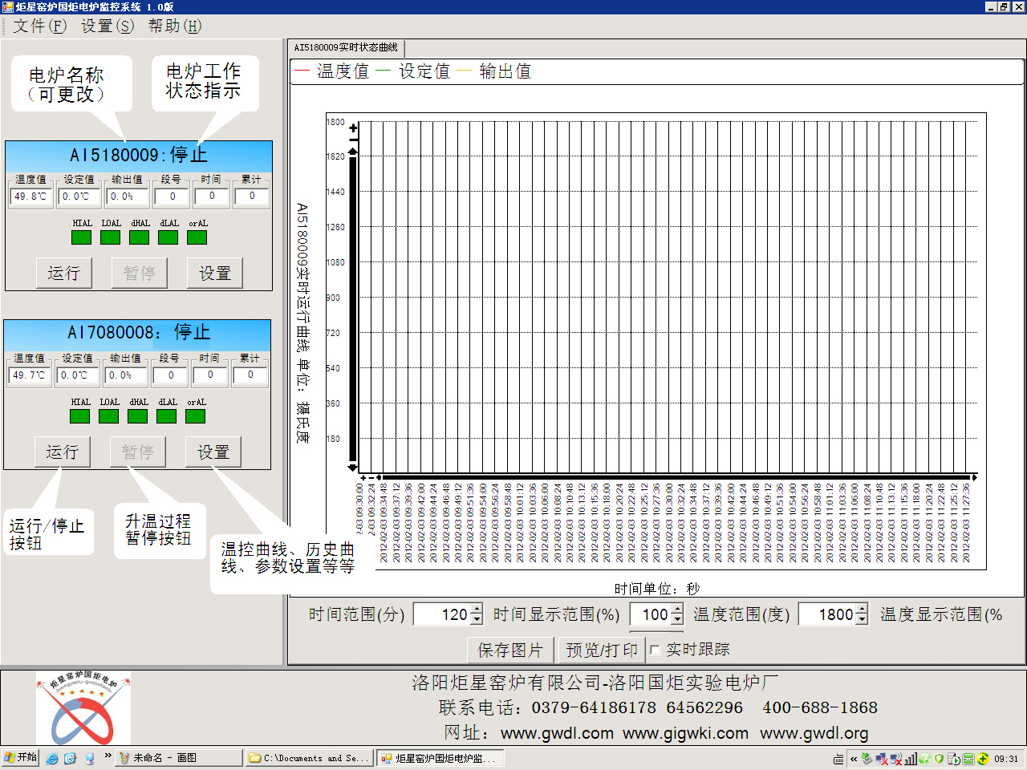Select the AI5180009实时状态曲线 tab
The image size is (1027, 770).
tap(346, 47)
